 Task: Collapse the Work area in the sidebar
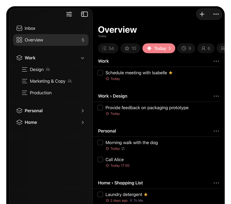tap(82, 58)
